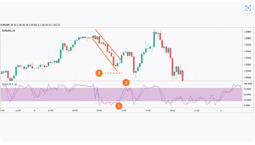Click orange marker number 2
The width and height of the screenshot is (255, 145).
(x=126, y=83)
